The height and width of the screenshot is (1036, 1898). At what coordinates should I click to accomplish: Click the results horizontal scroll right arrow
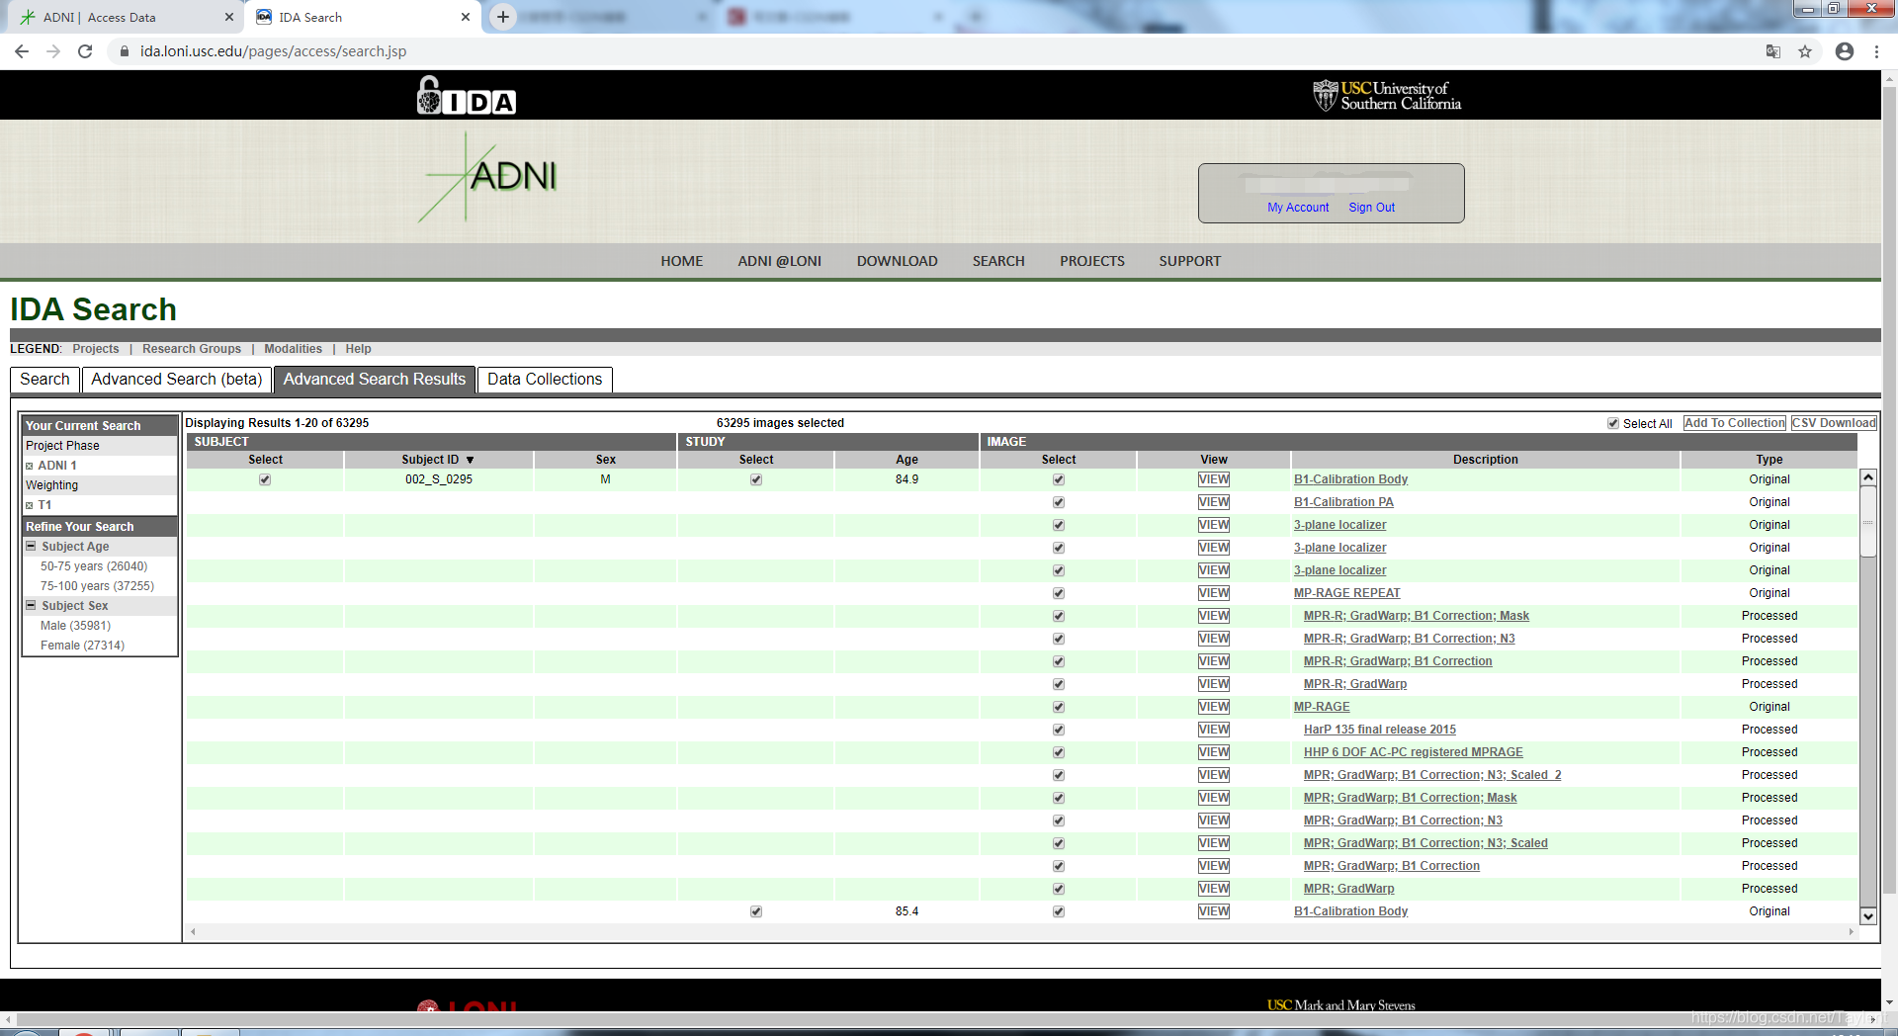(1851, 931)
